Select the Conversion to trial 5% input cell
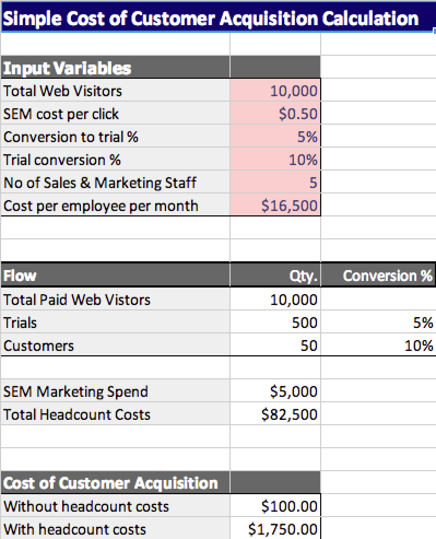This screenshot has width=436, height=539. 275,137
